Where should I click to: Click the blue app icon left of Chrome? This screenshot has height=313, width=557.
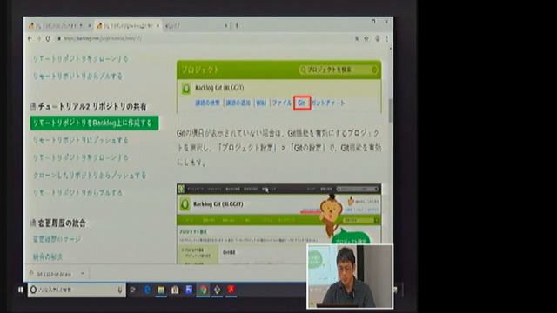pyautogui.click(x=189, y=290)
